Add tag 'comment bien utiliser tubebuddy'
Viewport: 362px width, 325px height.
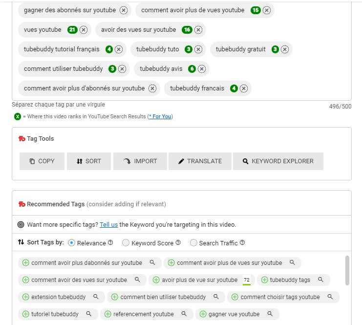point(114,297)
